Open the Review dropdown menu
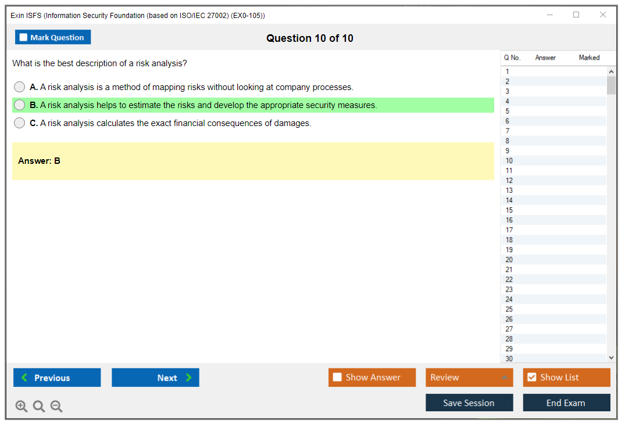The image size is (625, 427). pyautogui.click(x=469, y=378)
